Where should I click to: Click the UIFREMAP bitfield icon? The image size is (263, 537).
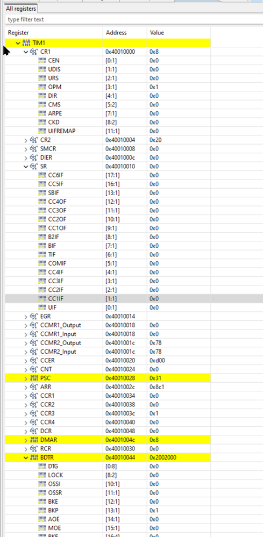tap(42, 131)
